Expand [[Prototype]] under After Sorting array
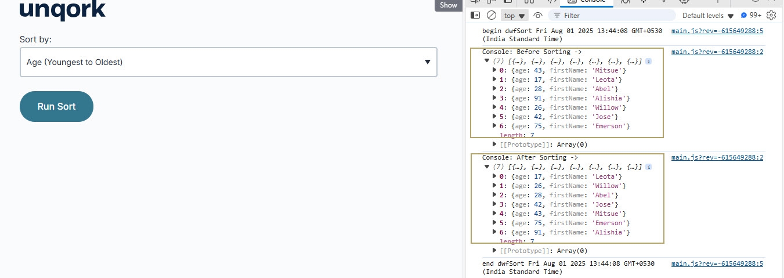Viewport: 784px width, 278px height. coord(494,251)
